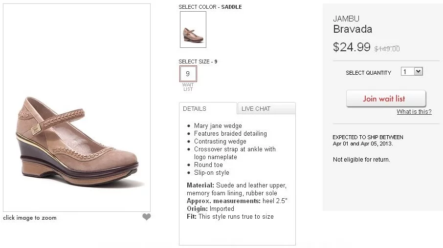
Task: Click the Wait List label under size
Action: coord(188,87)
